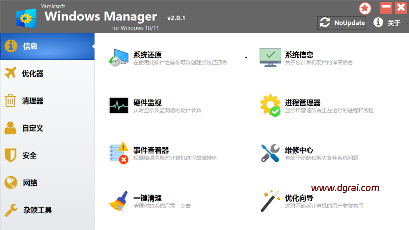409x230 pixels.
Task: Switch to the 安全 sidebar section
Action: 47,155
